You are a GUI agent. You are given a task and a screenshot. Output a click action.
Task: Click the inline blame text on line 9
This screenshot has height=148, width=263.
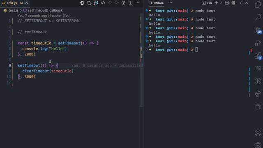[x=107, y=65]
